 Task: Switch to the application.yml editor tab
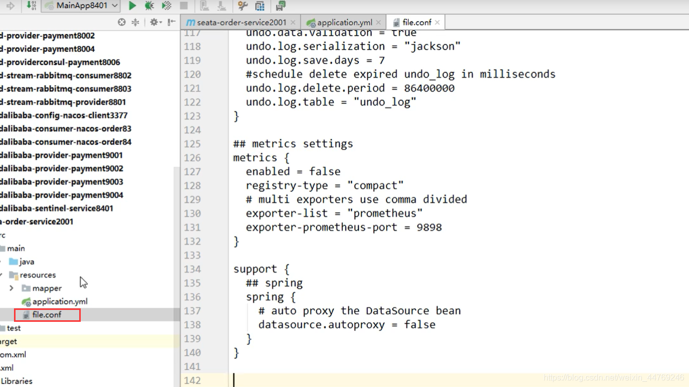344,22
